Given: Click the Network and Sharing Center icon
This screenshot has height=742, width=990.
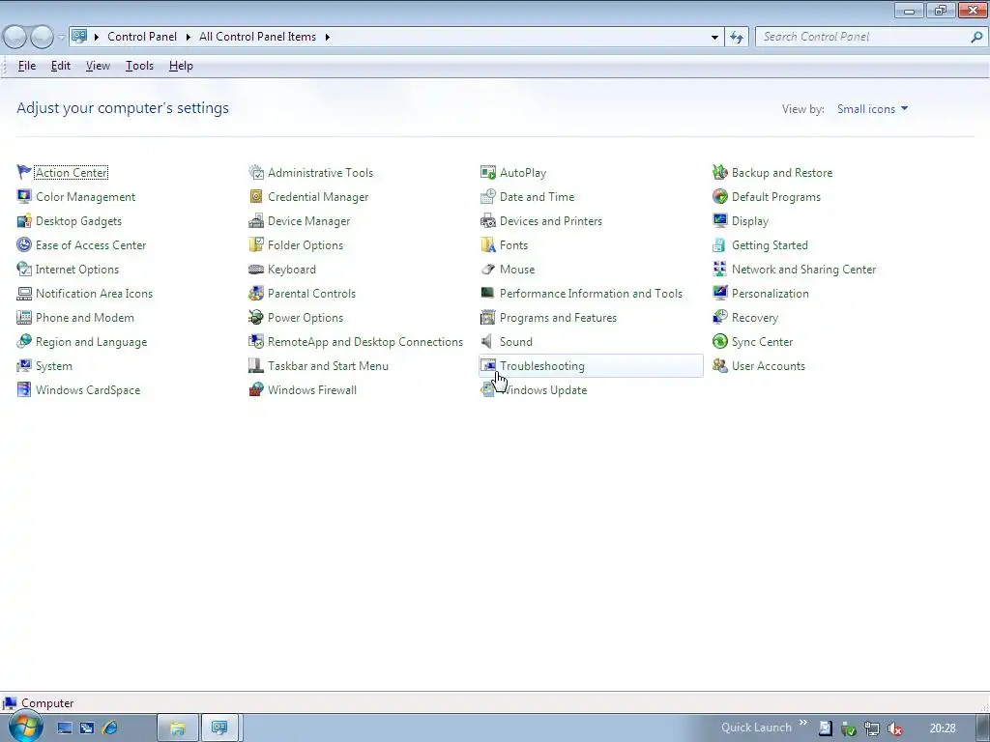Looking at the screenshot, I should [719, 270].
